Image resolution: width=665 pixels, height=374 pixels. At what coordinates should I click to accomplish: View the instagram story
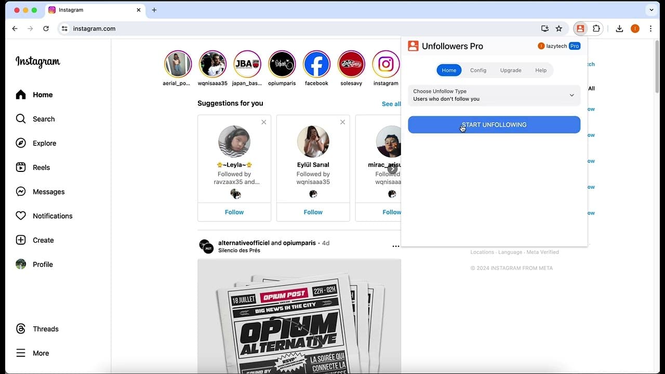pos(385,64)
